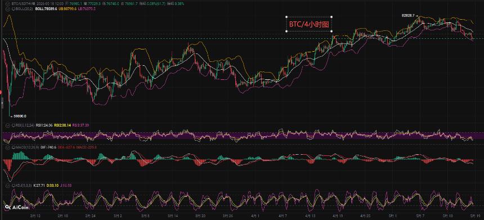Click the MACD:-225.8 histogram value
The height and width of the screenshot is (220, 484).
87,147
